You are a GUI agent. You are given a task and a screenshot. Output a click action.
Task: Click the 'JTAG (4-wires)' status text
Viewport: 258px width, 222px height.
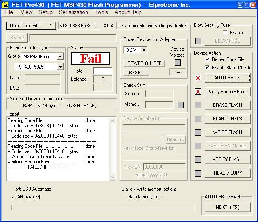click(x=26, y=197)
